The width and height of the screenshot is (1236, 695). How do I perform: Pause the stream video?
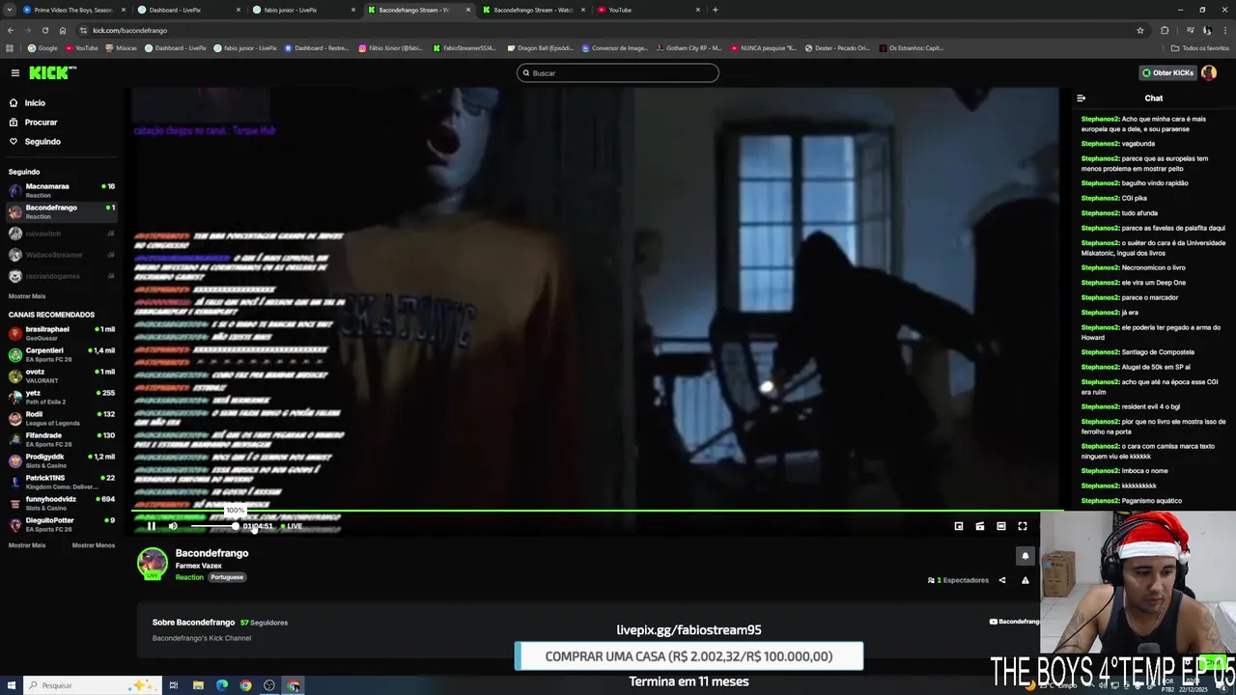(152, 526)
